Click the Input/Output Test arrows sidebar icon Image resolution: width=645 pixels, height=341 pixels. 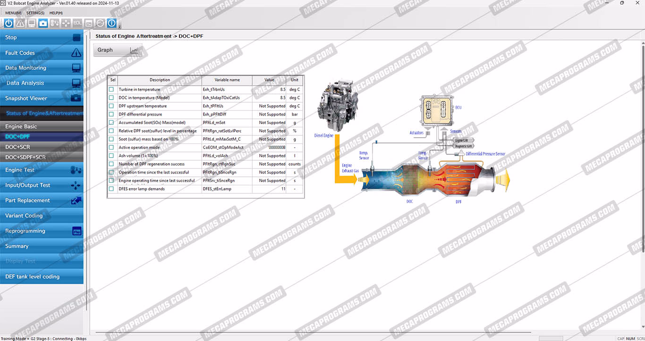point(76,185)
